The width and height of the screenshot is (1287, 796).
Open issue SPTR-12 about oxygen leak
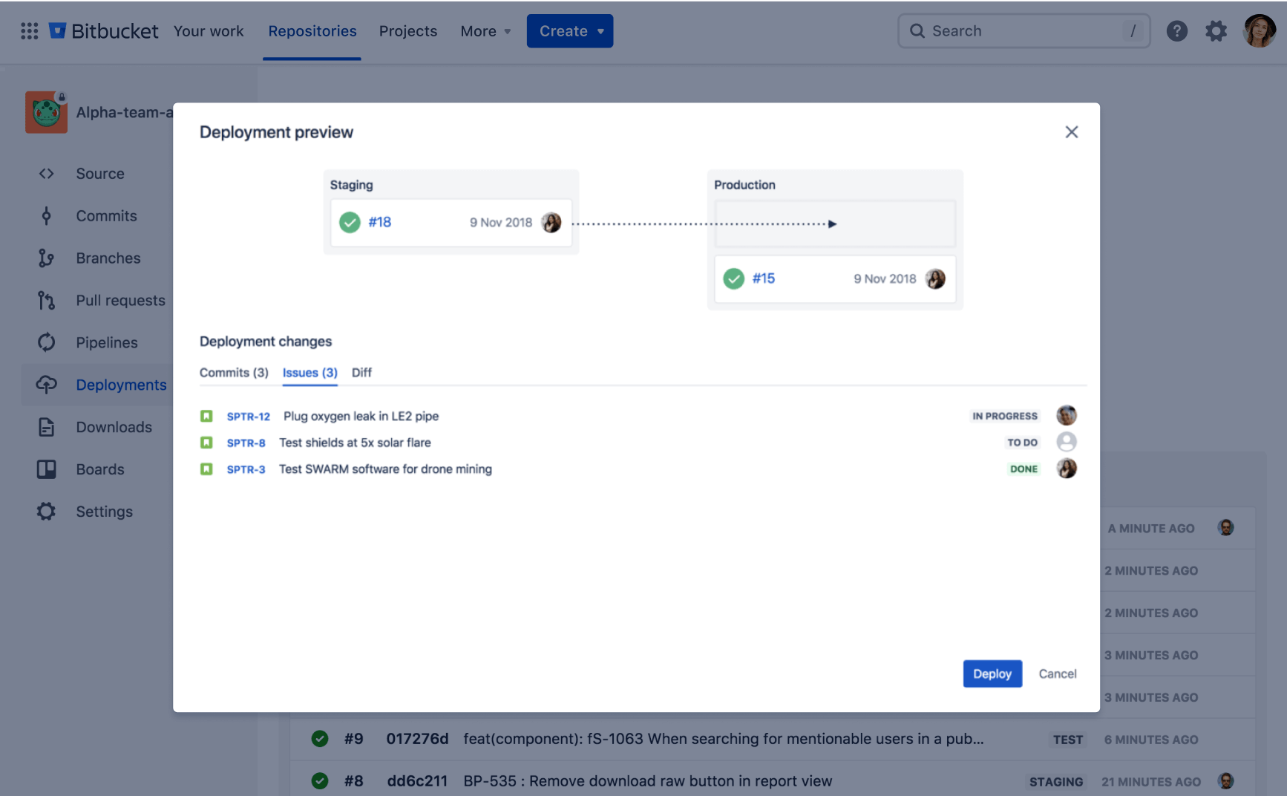[x=248, y=416]
